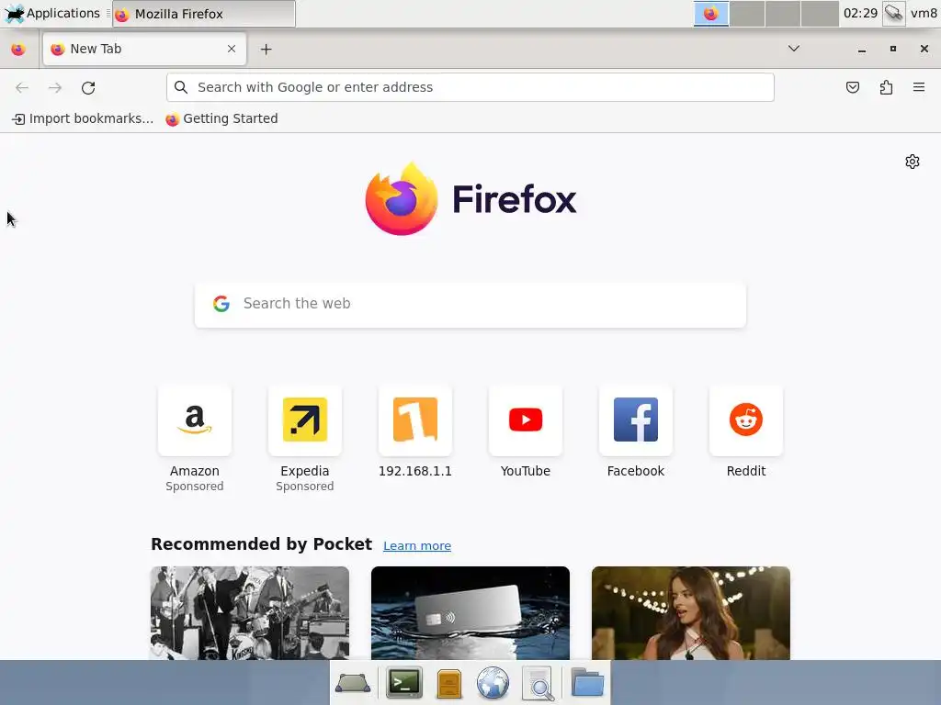Open the Save to Pocket icon
This screenshot has height=705, width=941.
click(x=853, y=87)
